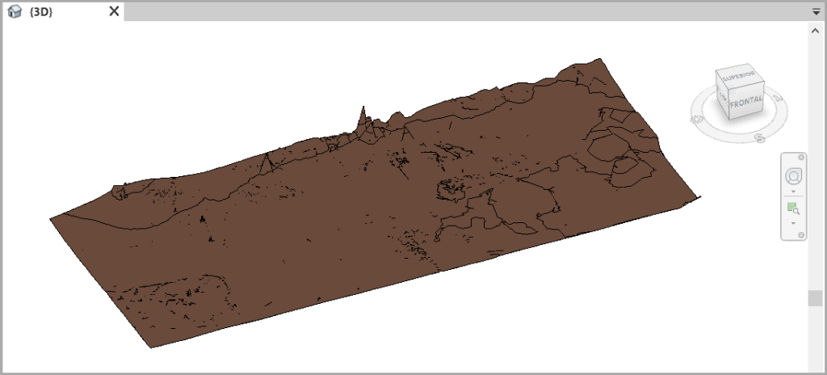Viewport: 827px width, 375px height.
Task: Click the vertical scrollbar up arrow
Action: [x=816, y=30]
